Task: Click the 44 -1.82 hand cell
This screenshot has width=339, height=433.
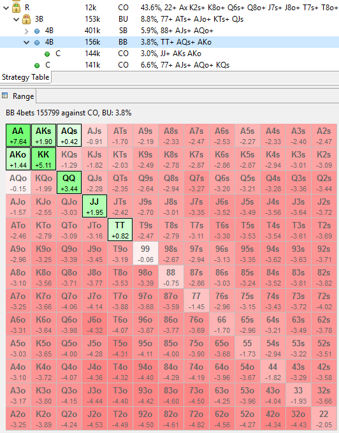Action: pyautogui.click(x=273, y=371)
